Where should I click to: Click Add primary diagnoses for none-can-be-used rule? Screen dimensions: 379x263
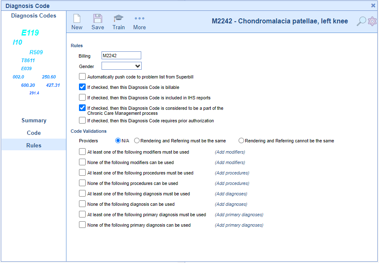pos(239,225)
